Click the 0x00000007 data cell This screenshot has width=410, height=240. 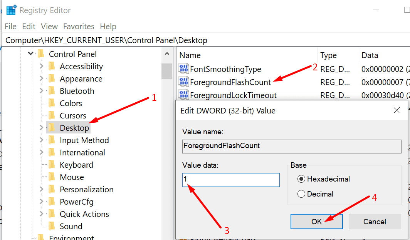tap(385, 82)
